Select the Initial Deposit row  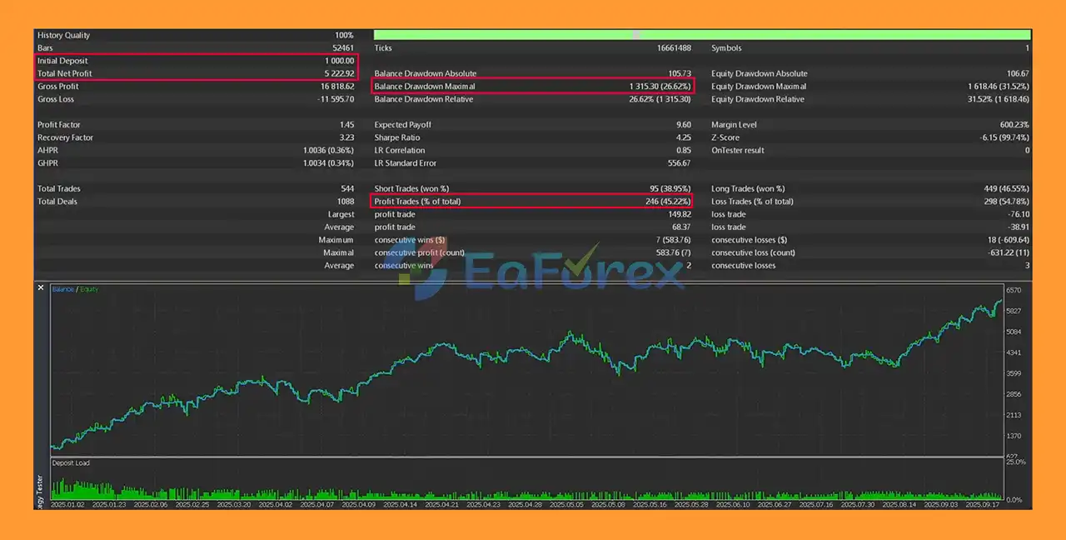click(197, 61)
